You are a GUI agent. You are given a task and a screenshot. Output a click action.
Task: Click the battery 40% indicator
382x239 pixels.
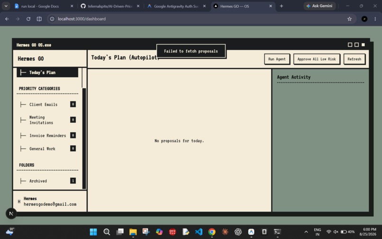(x=347, y=232)
